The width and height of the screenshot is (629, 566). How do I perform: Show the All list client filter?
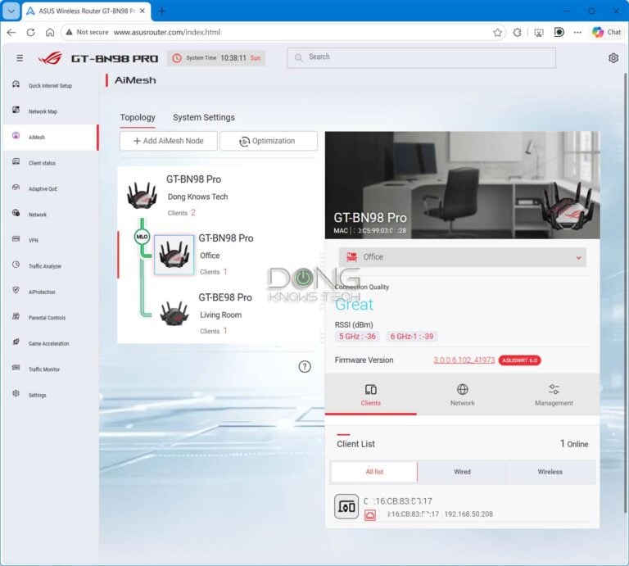[x=373, y=472]
